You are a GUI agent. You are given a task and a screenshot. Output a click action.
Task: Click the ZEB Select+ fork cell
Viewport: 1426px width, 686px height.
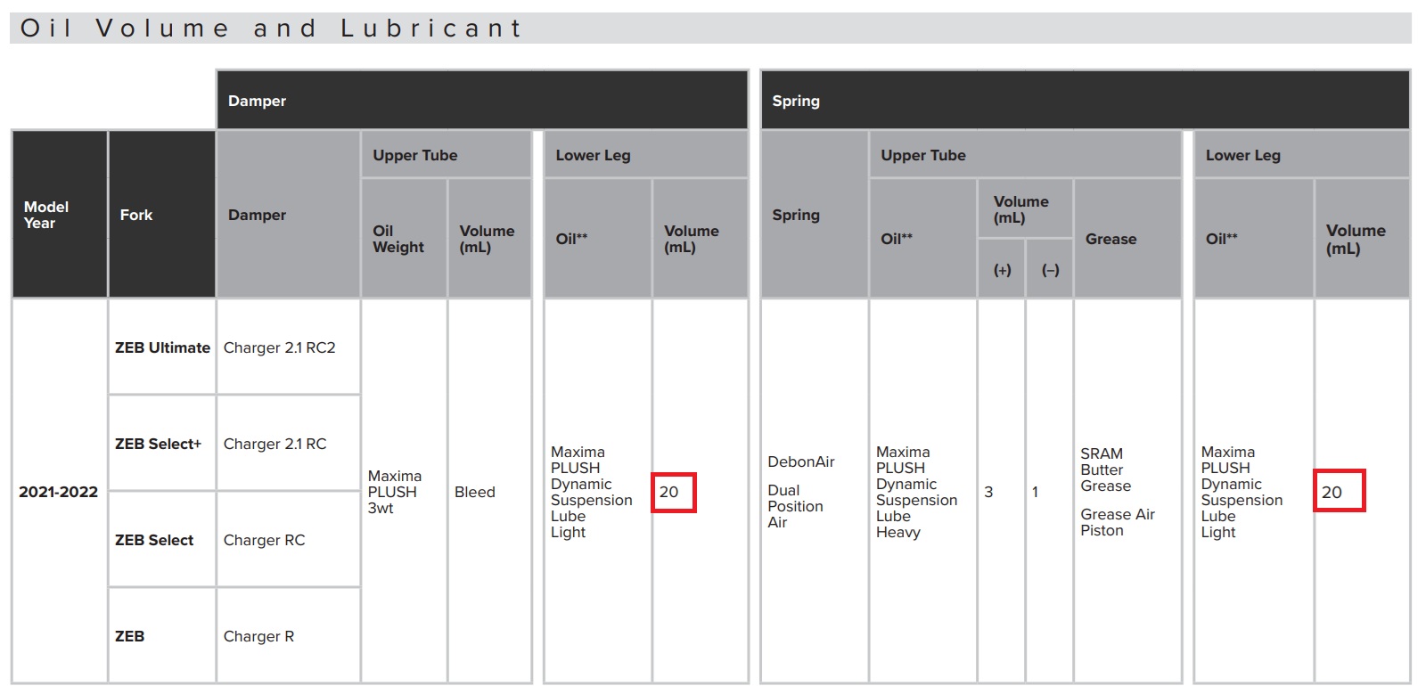click(x=162, y=444)
